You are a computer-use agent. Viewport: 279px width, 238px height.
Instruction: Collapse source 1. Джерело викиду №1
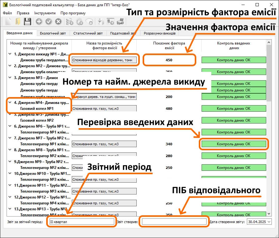10,54
